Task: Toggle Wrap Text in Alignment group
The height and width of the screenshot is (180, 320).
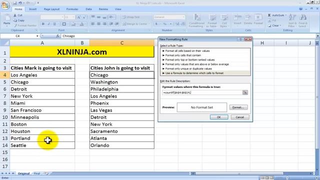Action: [x=131, y=17]
